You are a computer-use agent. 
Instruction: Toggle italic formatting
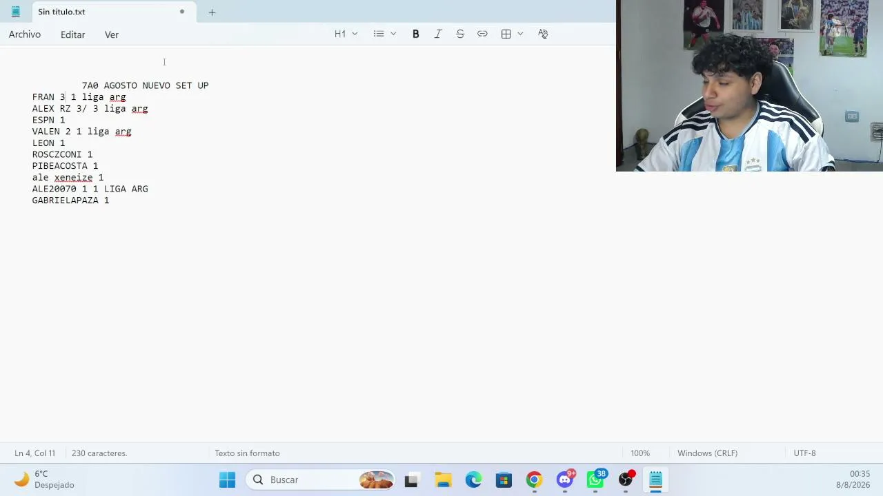coord(438,34)
